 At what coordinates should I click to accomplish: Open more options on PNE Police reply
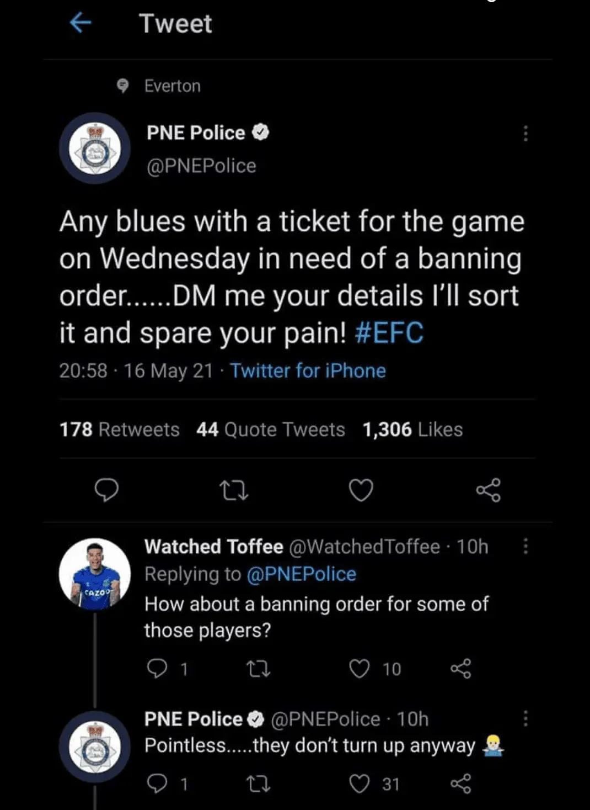(x=525, y=718)
